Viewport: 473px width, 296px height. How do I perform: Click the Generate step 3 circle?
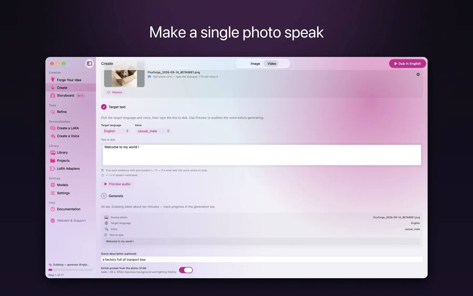pos(104,196)
